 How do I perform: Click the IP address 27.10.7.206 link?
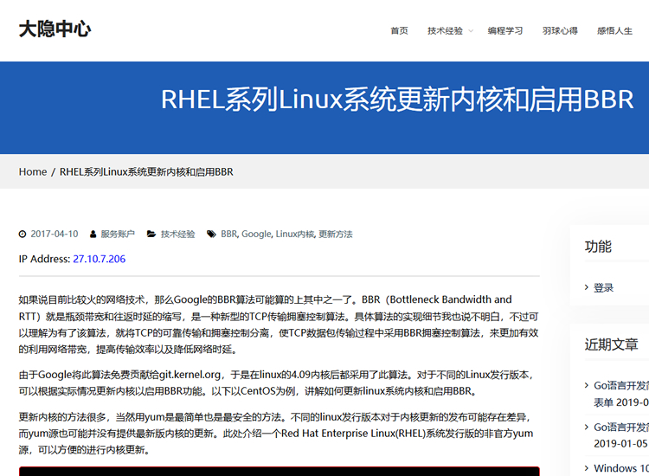tap(100, 259)
